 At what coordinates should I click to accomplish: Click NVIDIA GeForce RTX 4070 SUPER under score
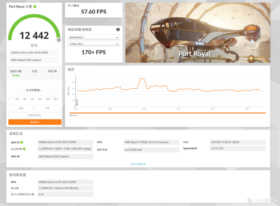pos(34,53)
